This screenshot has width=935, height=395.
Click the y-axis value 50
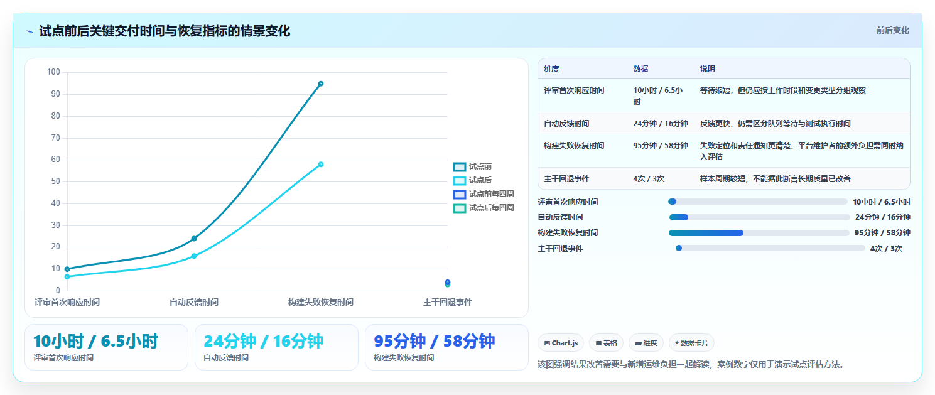coord(55,181)
